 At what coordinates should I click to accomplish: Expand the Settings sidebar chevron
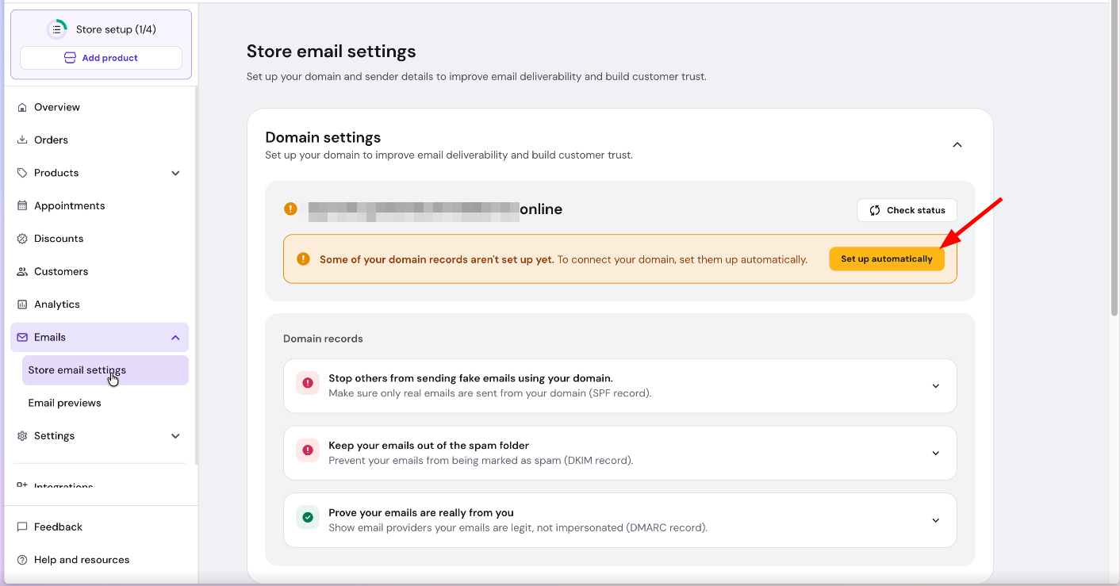coord(175,436)
